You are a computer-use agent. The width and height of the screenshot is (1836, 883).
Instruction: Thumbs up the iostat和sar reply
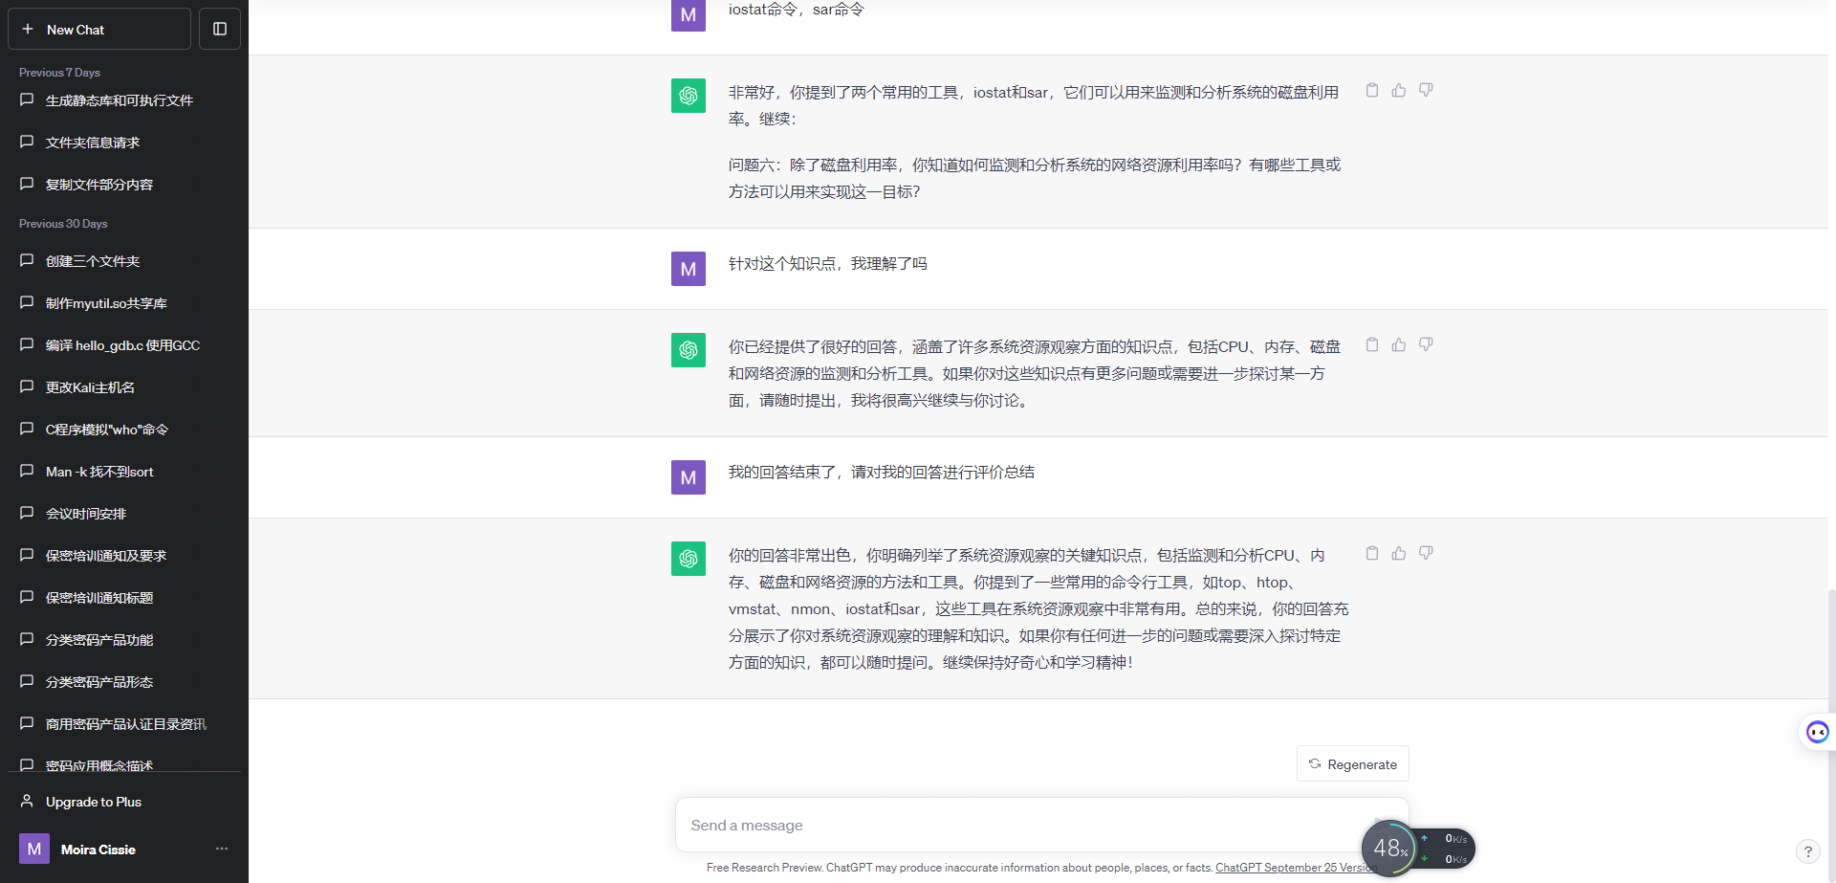(x=1399, y=90)
